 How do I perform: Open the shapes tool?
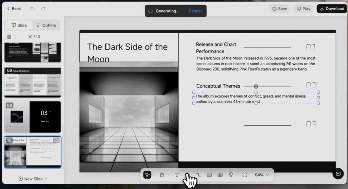tap(162, 175)
